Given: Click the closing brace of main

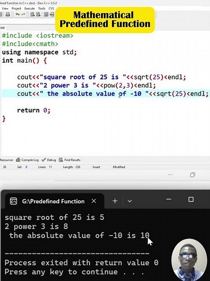Looking at the screenshot, I should point(4,119).
